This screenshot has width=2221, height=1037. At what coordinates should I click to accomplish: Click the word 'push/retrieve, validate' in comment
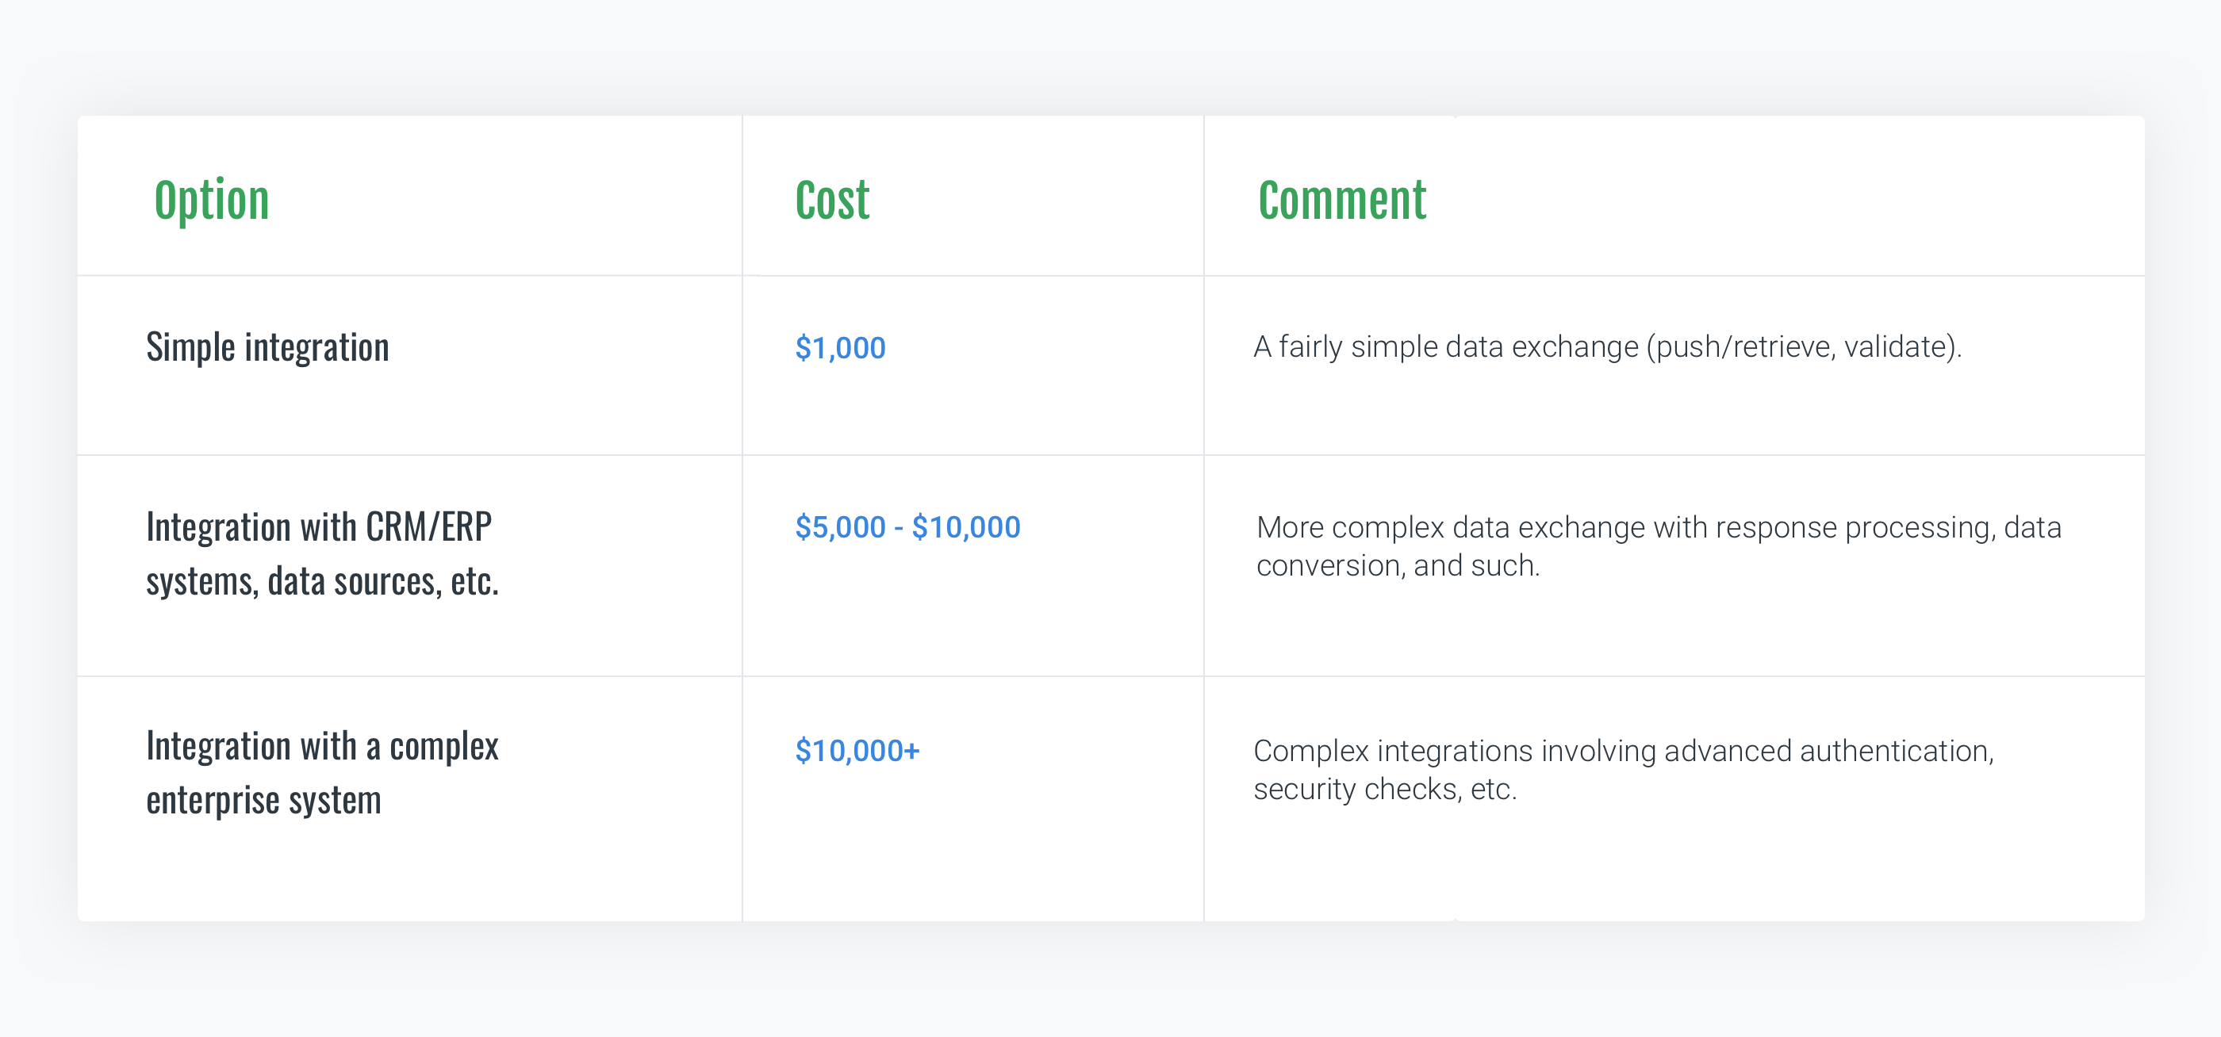[x=1802, y=346]
